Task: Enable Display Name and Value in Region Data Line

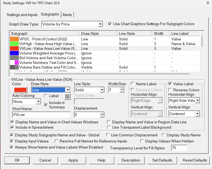Action: 109,122
